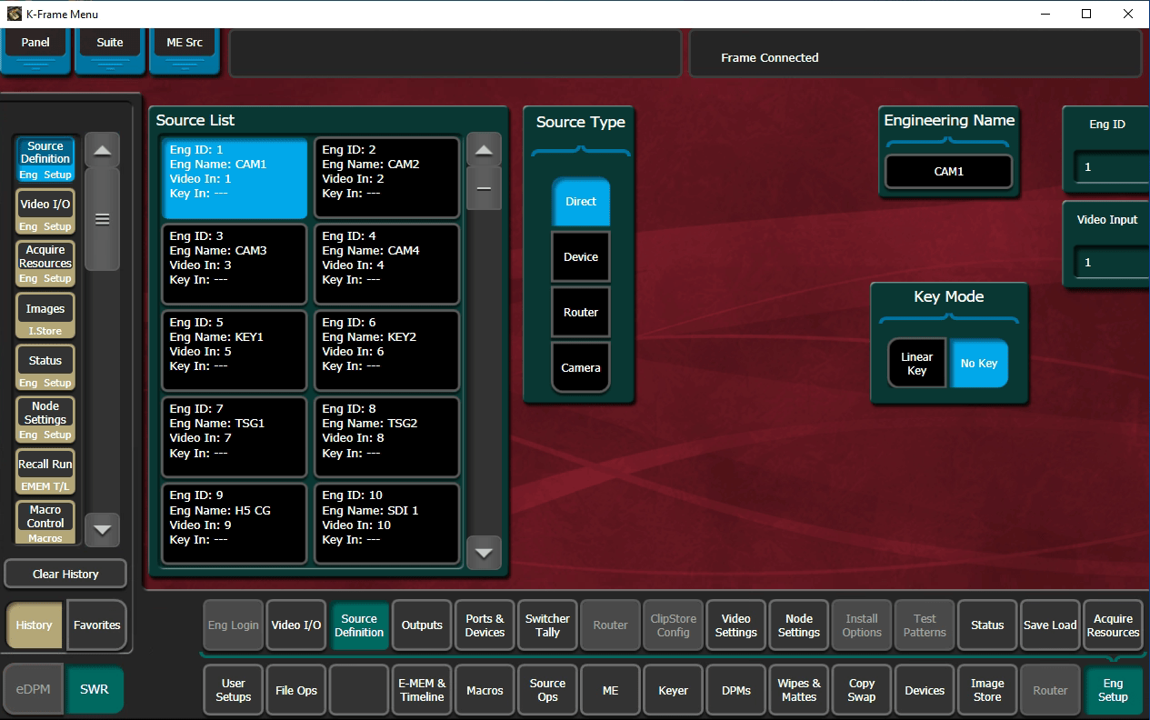Viewport: 1150px width, 720px height.
Task: Open Macro Control from history list
Action: click(45, 523)
